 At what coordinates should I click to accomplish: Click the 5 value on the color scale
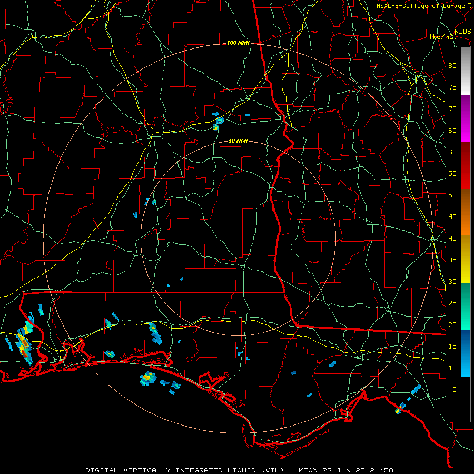click(455, 389)
